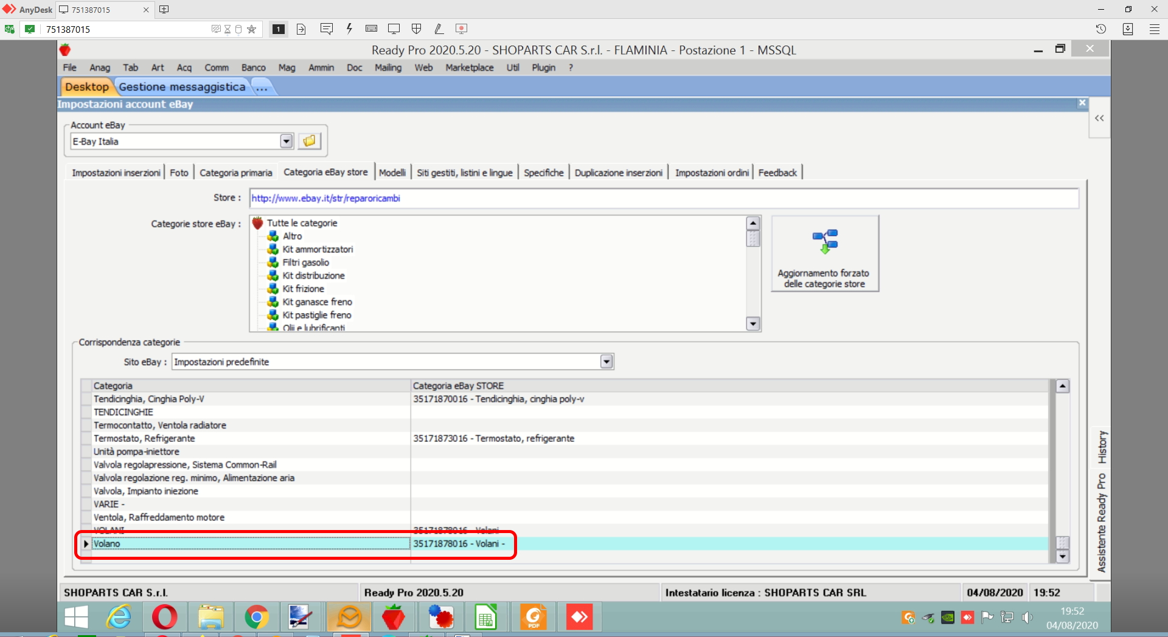This screenshot has height=637, width=1168.
Task: Click the AnyDesk chat icon
Action: coord(327,29)
